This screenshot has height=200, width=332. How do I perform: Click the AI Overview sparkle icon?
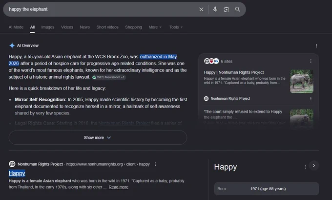(12, 45)
